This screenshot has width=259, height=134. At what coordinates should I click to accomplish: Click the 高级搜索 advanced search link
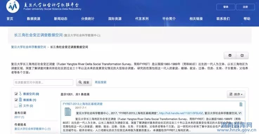point(101,82)
